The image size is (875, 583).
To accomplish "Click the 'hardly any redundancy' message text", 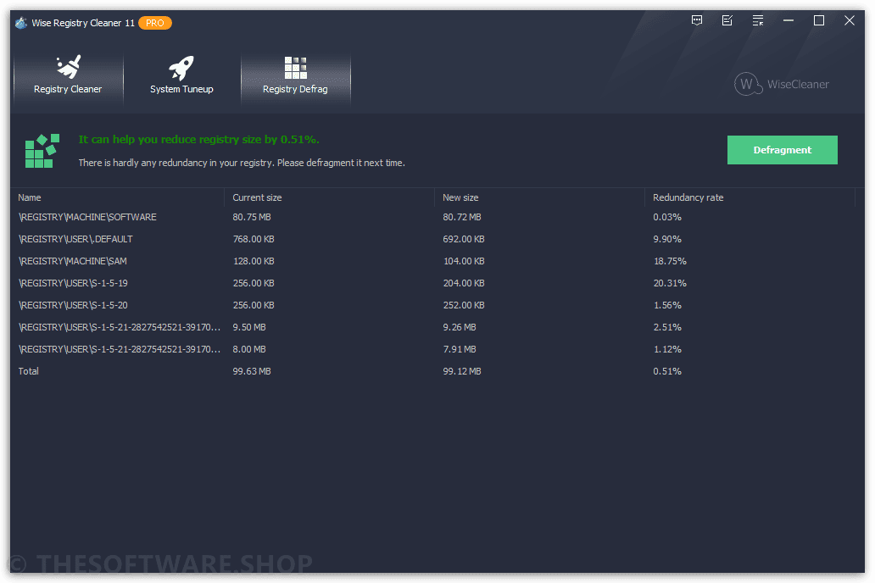I will (242, 163).
